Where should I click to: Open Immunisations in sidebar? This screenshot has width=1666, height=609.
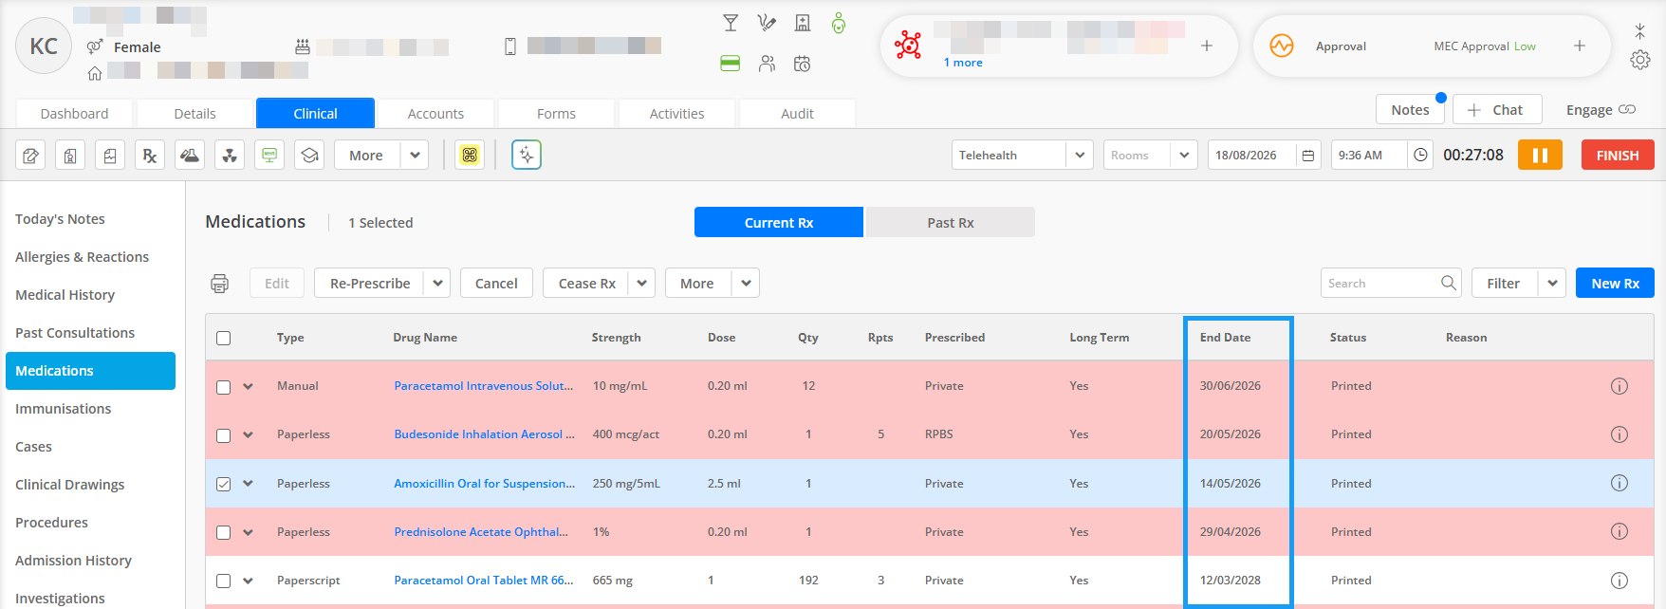click(x=63, y=409)
